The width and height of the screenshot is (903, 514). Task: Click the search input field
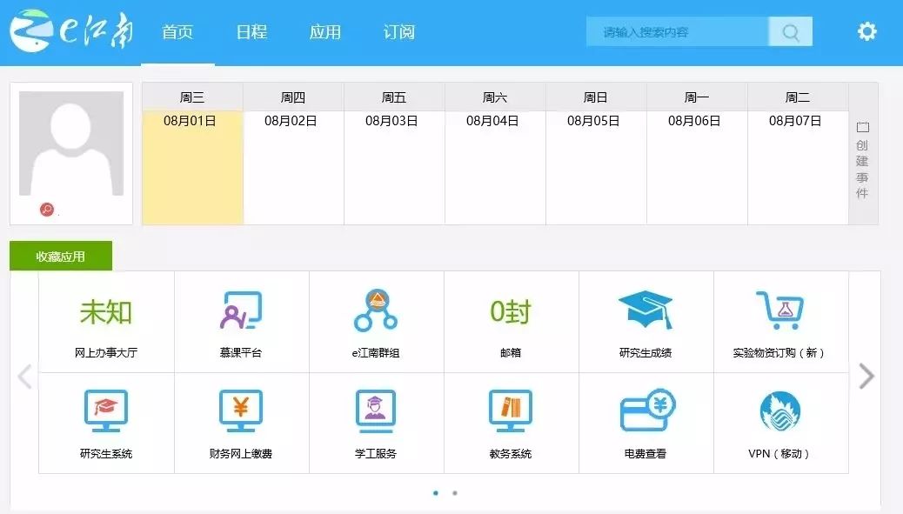679,30
